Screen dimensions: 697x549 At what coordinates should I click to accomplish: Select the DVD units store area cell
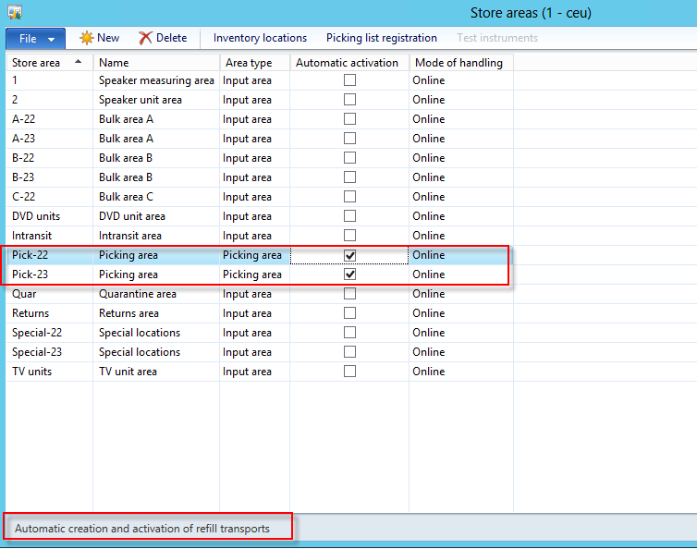coord(36,216)
